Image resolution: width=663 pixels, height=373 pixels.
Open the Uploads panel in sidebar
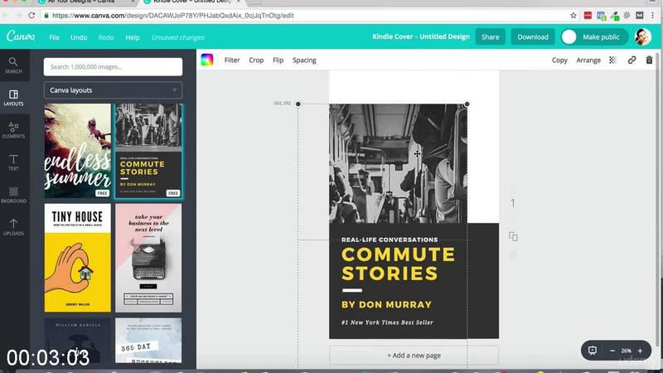(13, 227)
